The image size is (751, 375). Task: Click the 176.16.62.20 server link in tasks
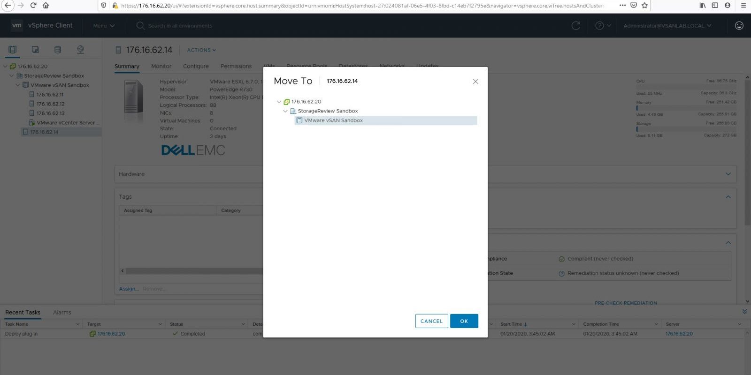(x=679, y=334)
